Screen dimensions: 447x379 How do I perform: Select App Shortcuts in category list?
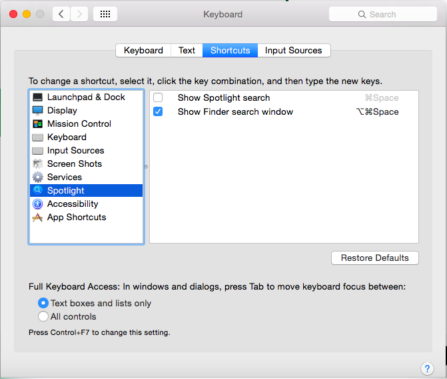click(x=86, y=217)
